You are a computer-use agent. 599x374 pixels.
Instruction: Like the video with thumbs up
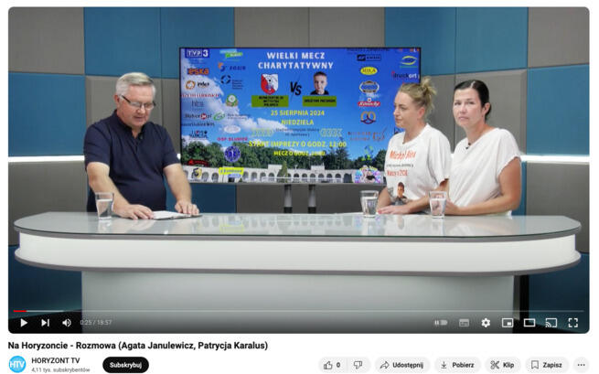click(332, 365)
